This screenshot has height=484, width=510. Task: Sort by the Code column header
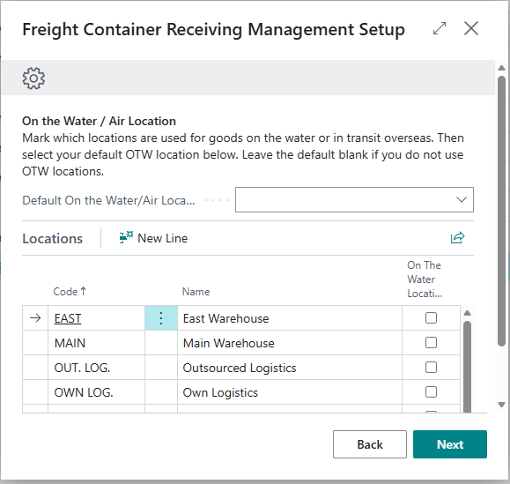[x=70, y=291]
